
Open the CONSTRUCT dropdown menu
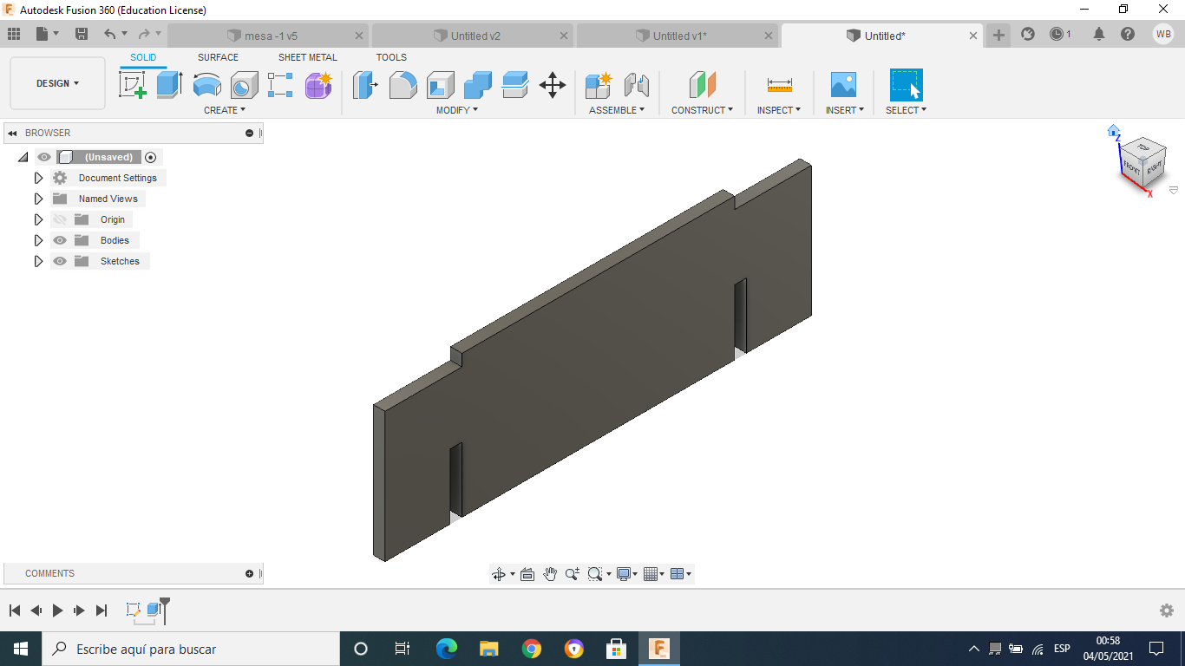click(702, 110)
